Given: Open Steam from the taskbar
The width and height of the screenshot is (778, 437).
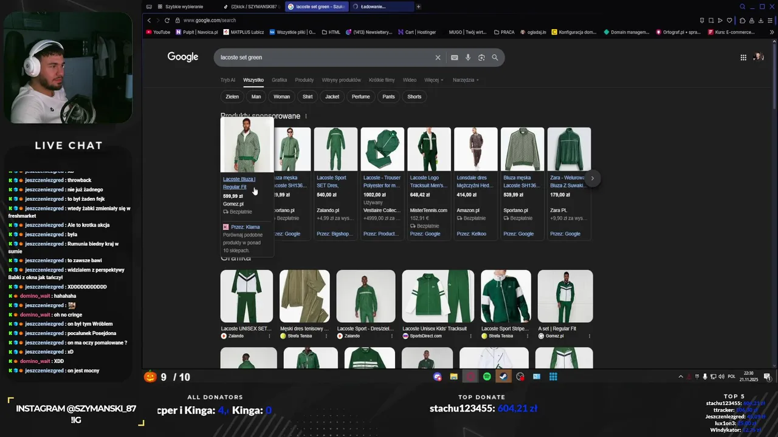Looking at the screenshot, I should [503, 377].
